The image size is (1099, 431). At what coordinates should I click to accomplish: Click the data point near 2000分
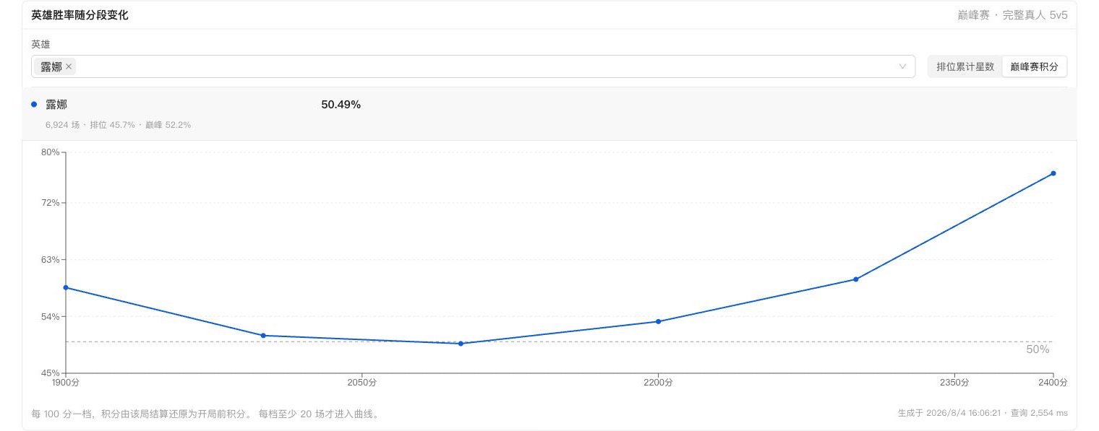263,336
